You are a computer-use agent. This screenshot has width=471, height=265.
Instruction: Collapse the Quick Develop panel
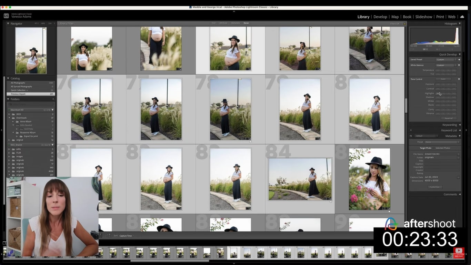point(460,55)
